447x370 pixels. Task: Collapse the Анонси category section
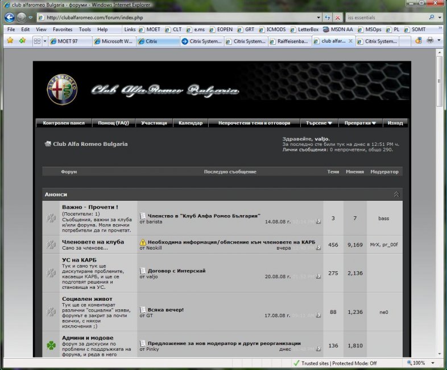pos(396,195)
